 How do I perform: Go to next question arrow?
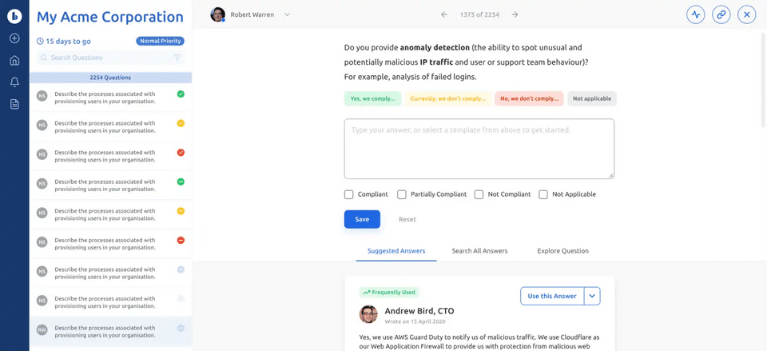point(515,14)
